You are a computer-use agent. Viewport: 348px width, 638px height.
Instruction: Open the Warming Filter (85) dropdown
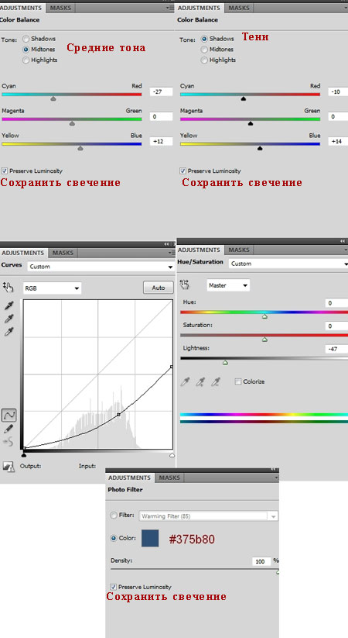click(209, 516)
